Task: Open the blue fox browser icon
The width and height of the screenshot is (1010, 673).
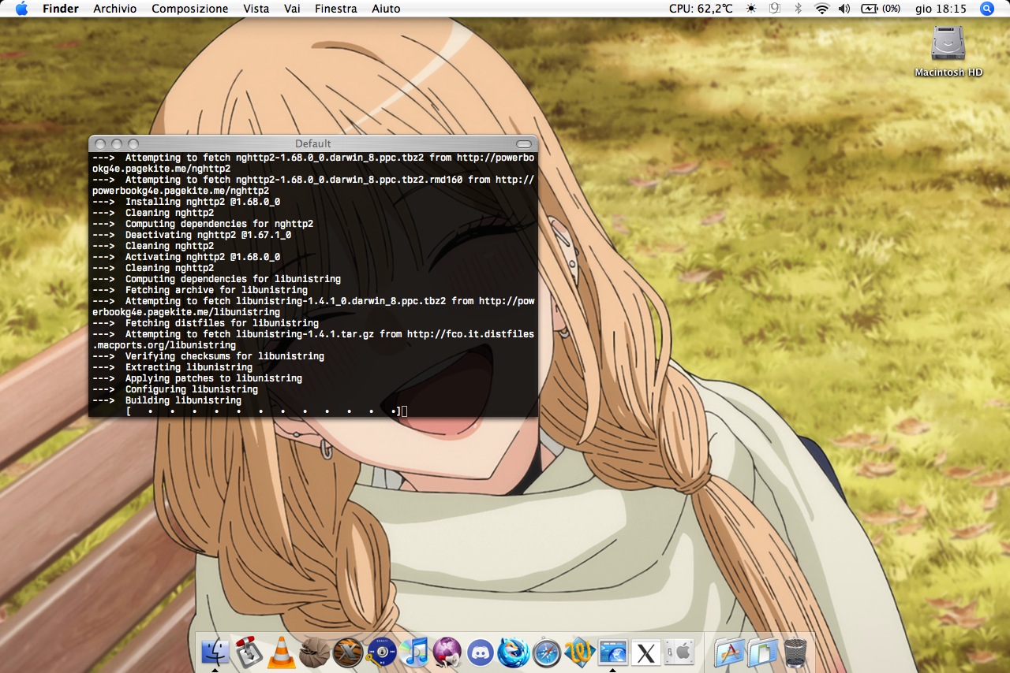Action: [513, 653]
